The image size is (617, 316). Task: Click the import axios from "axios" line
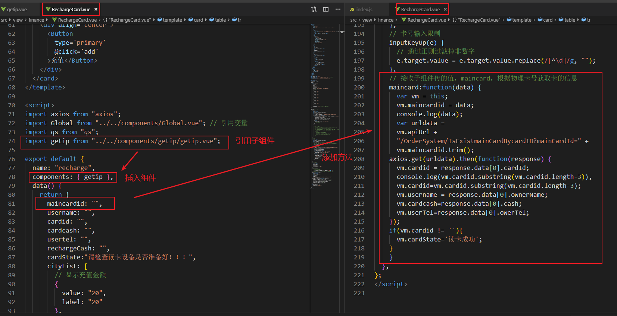click(73, 114)
